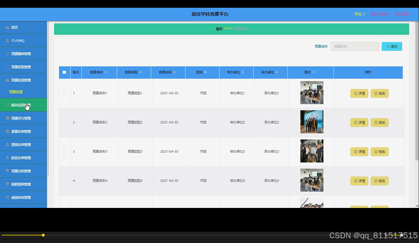The width and height of the screenshot is (419, 243).
Task: Click the 查询 search button
Action: coord(392,46)
